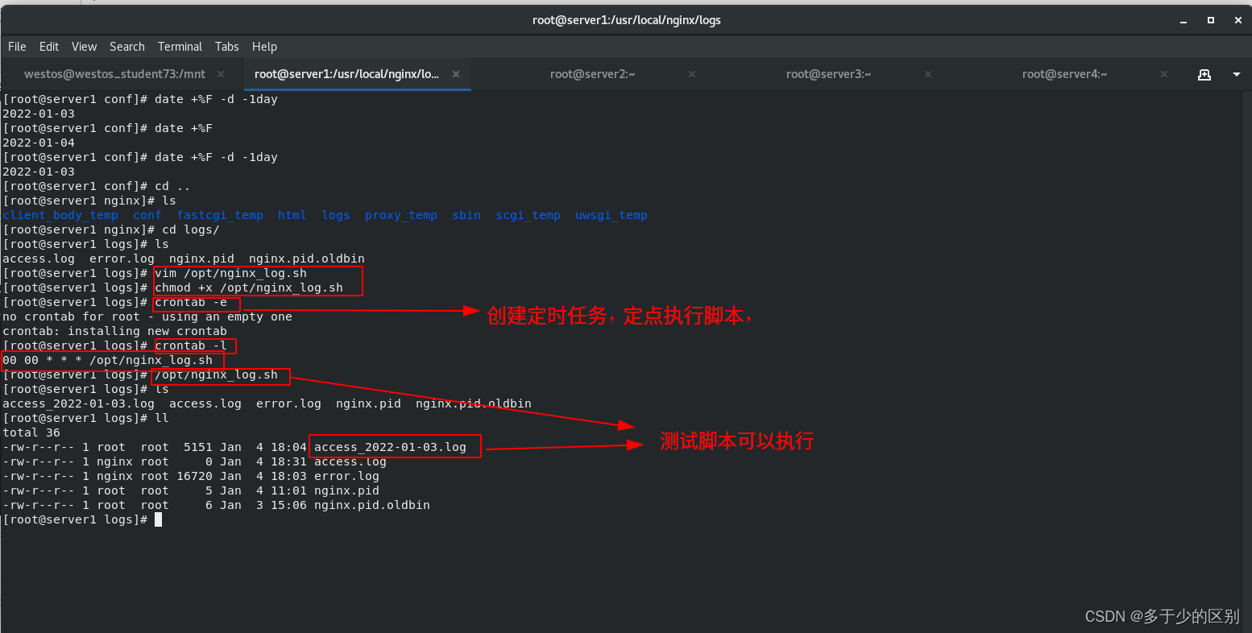Minimize the terminal window
Screen dimensions: 1252x633
1184,20
